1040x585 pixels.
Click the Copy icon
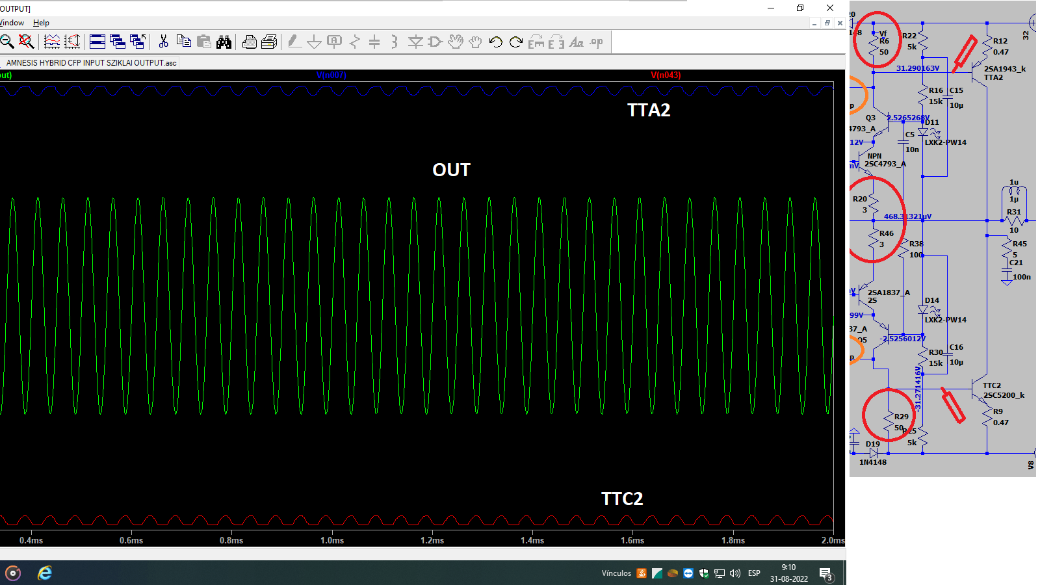pos(184,42)
